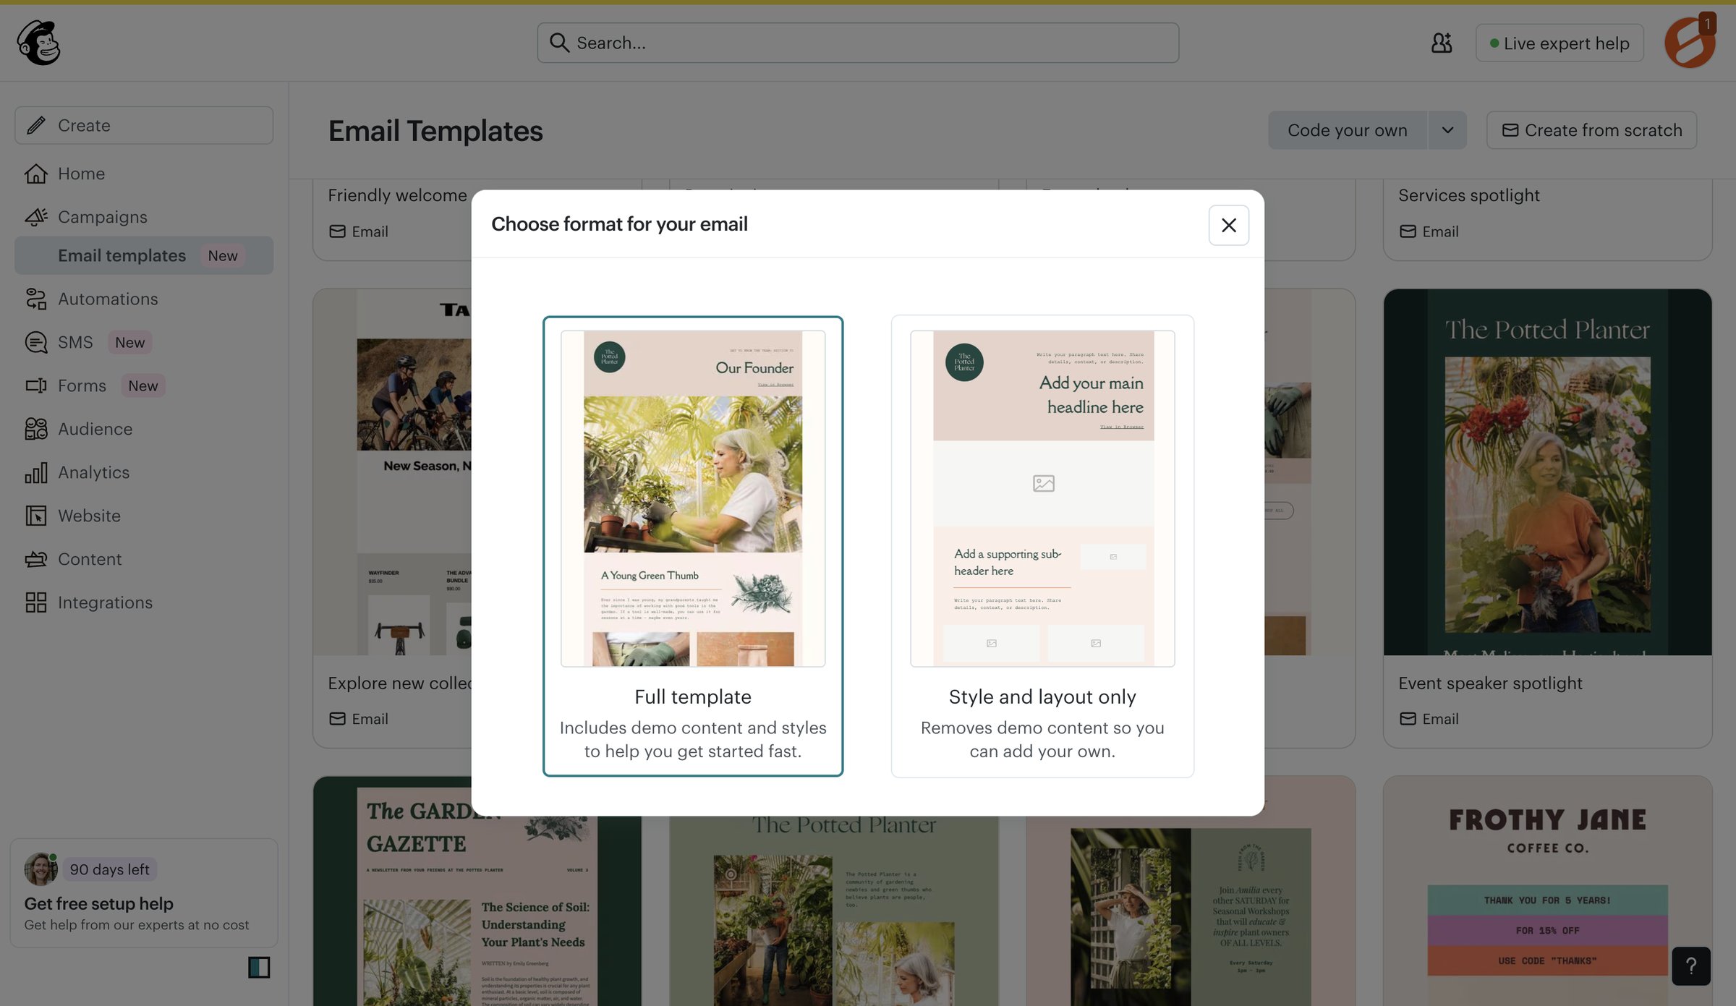Click the Content icon in sidebar

[x=36, y=559]
